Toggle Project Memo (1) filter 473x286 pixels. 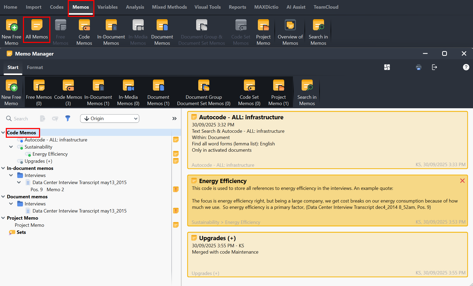click(x=278, y=92)
